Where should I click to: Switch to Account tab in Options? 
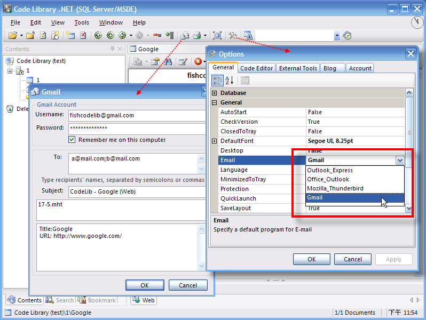coord(360,68)
